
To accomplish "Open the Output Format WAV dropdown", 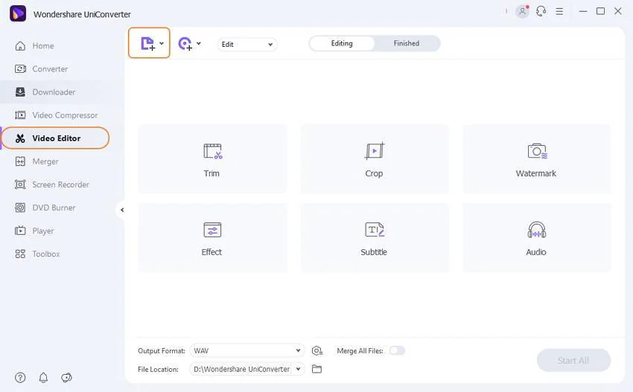I will click(247, 350).
